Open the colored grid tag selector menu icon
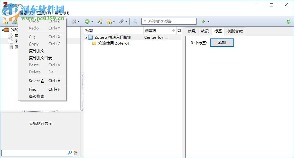Screen dimensions: 294x158 click(x=76, y=153)
